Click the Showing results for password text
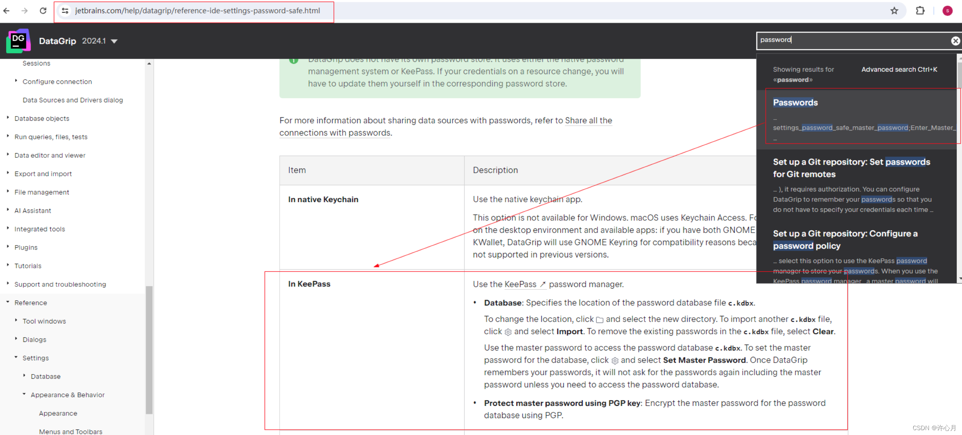 pos(803,75)
